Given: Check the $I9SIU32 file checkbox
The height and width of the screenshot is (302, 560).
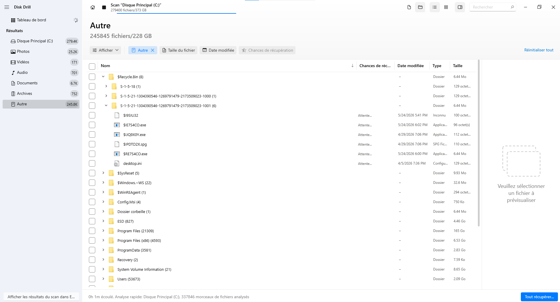Looking at the screenshot, I should coord(92,115).
